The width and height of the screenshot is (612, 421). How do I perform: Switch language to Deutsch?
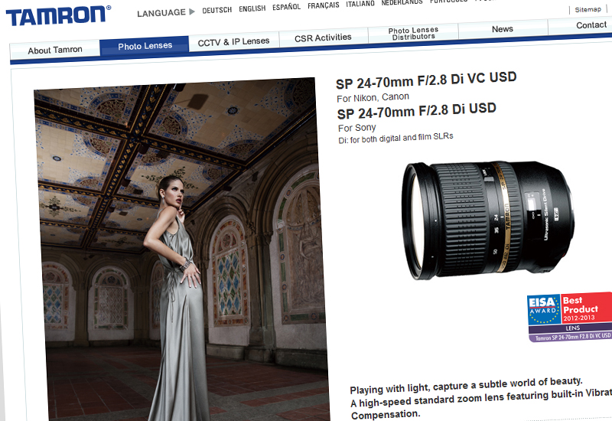coord(216,9)
